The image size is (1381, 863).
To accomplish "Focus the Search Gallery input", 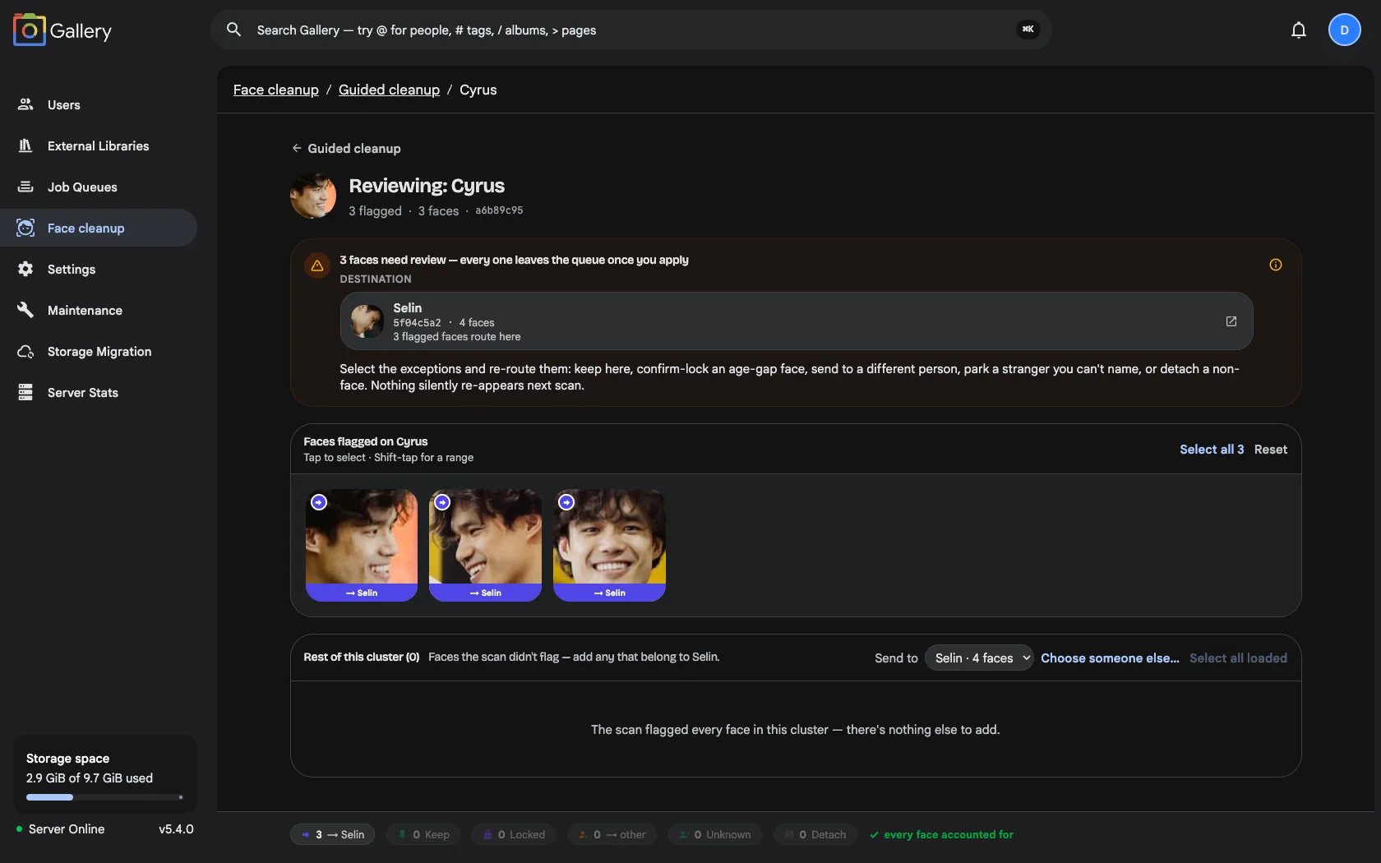I will point(631,30).
